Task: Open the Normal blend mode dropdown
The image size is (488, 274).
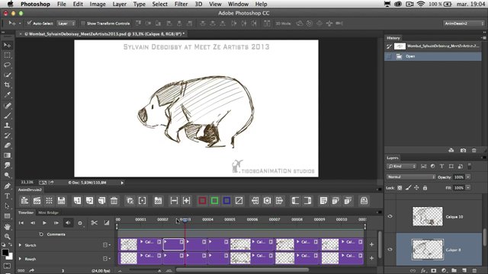Action: coord(411,177)
